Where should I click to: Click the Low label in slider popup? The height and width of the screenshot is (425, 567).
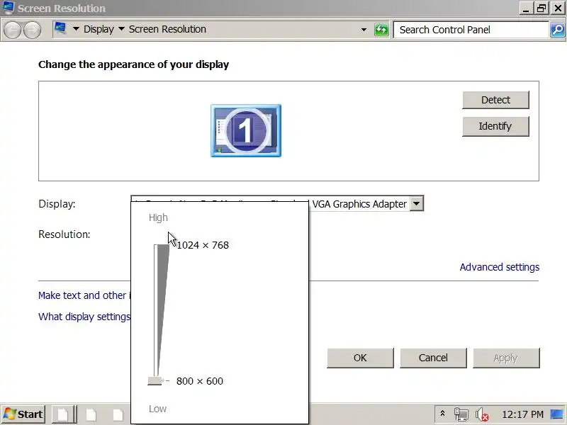(157, 409)
